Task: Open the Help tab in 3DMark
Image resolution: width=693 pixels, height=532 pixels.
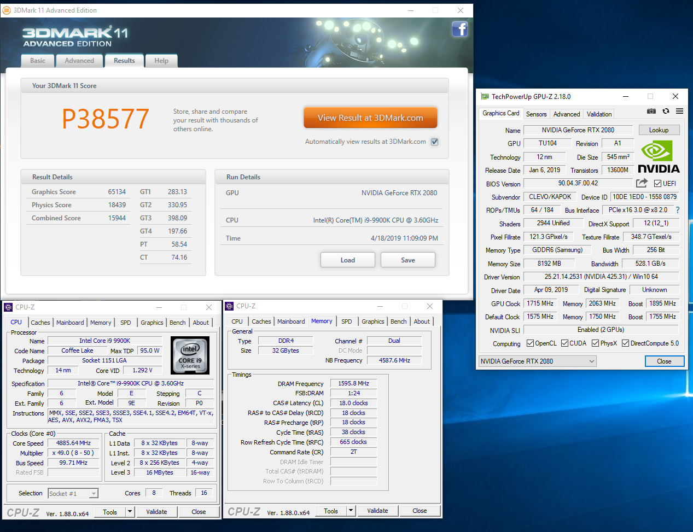Action: pos(161,61)
